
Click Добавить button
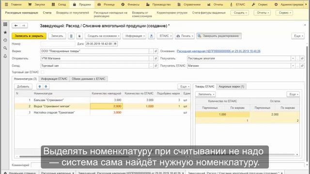23,87
